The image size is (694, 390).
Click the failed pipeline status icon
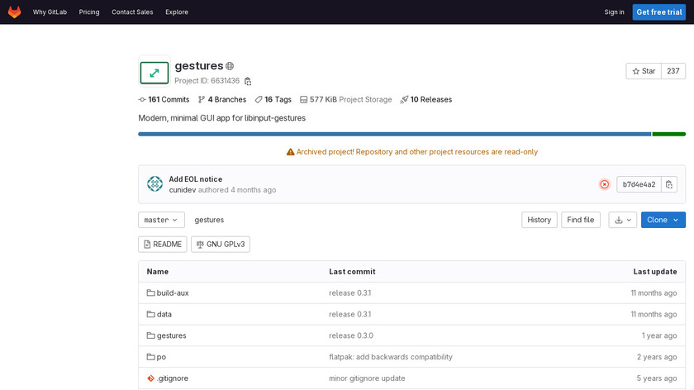(x=604, y=184)
